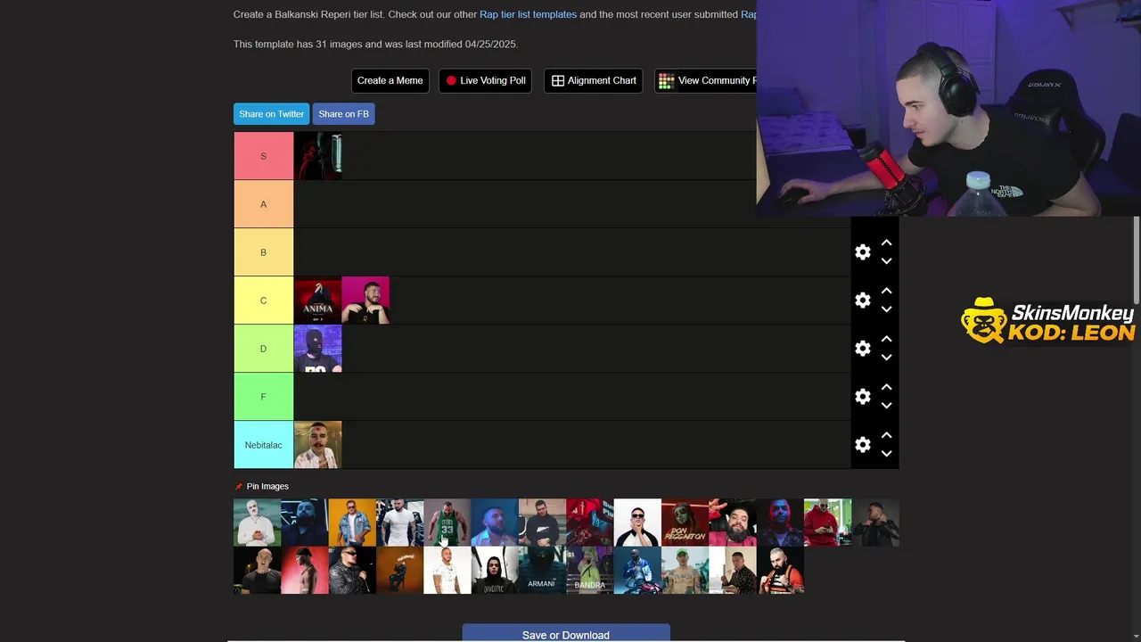1141x642 pixels.
Task: Select the orange A tier label
Action: [263, 204]
